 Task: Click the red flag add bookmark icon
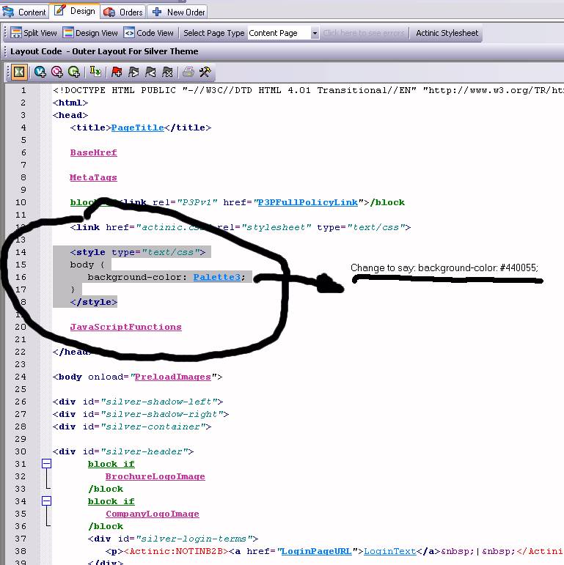point(116,72)
